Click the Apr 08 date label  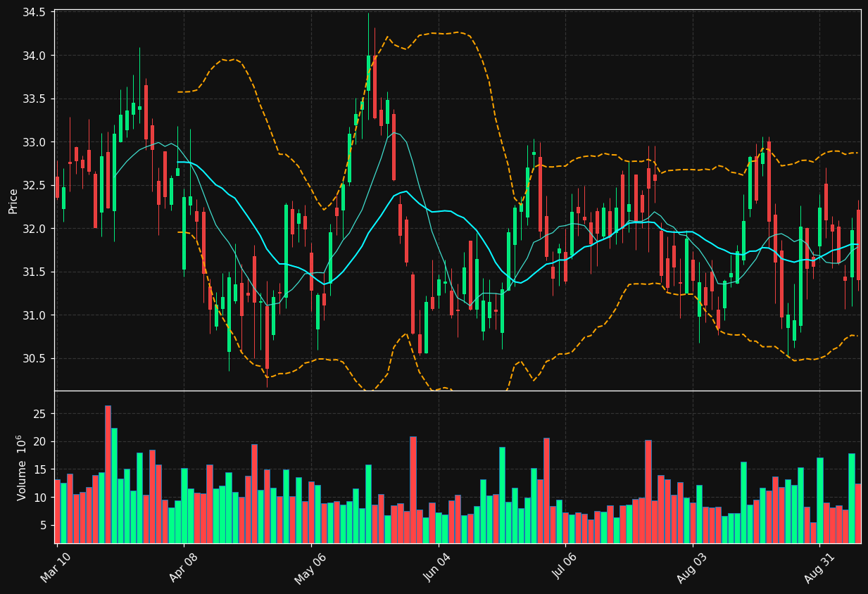[x=183, y=567]
